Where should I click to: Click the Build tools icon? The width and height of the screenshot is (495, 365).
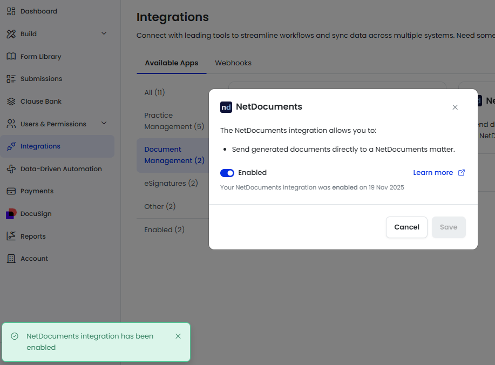click(x=11, y=34)
